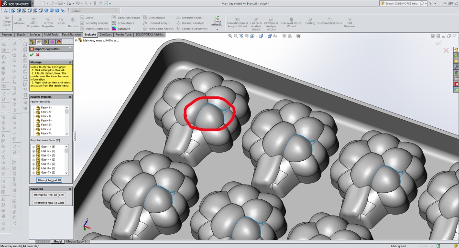Switch to the Render Tools tab

[x=123, y=34]
